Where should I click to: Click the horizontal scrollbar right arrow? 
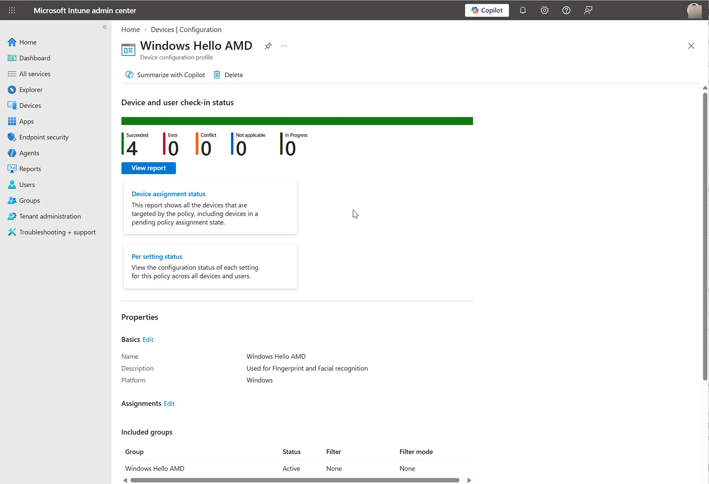point(469,480)
